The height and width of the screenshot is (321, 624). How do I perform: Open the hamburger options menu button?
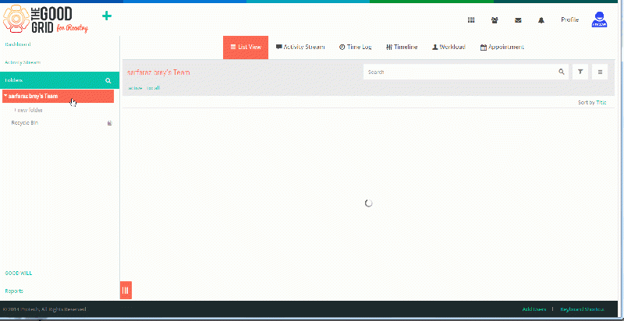click(600, 72)
